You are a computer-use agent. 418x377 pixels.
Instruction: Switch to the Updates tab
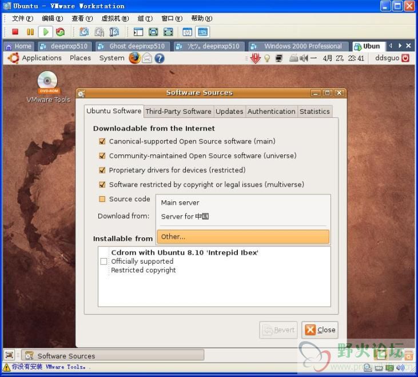(x=229, y=112)
